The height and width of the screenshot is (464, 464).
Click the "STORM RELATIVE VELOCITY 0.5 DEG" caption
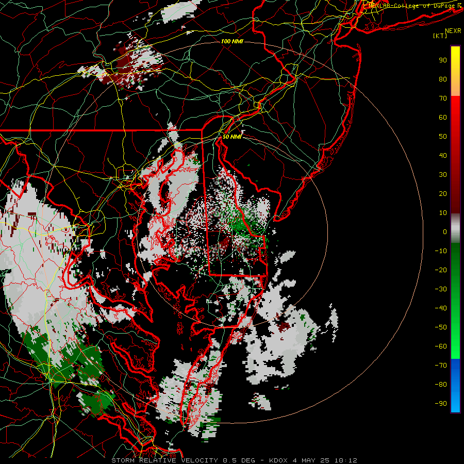pyautogui.click(x=186, y=460)
